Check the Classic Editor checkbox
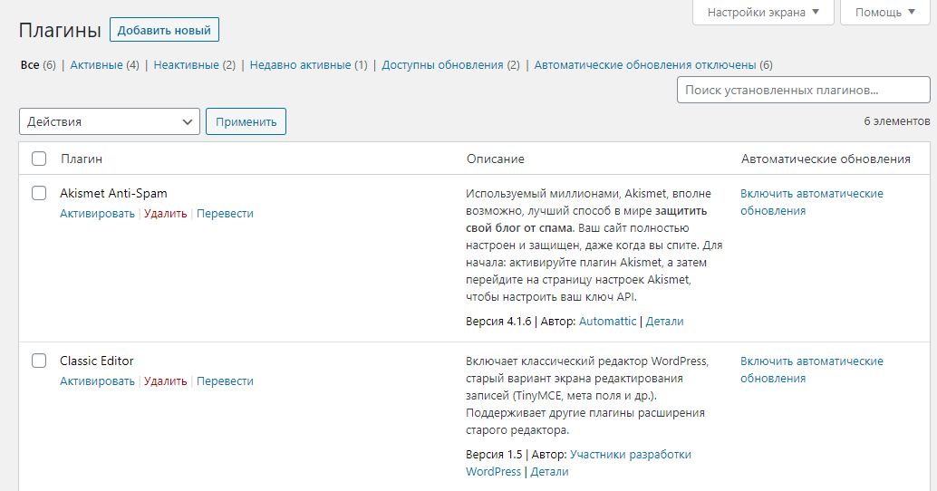 39,361
